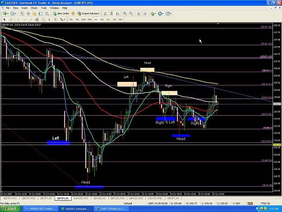
Task: Expand the Periods clock dropdown arrow
Action: [x=163, y=14]
